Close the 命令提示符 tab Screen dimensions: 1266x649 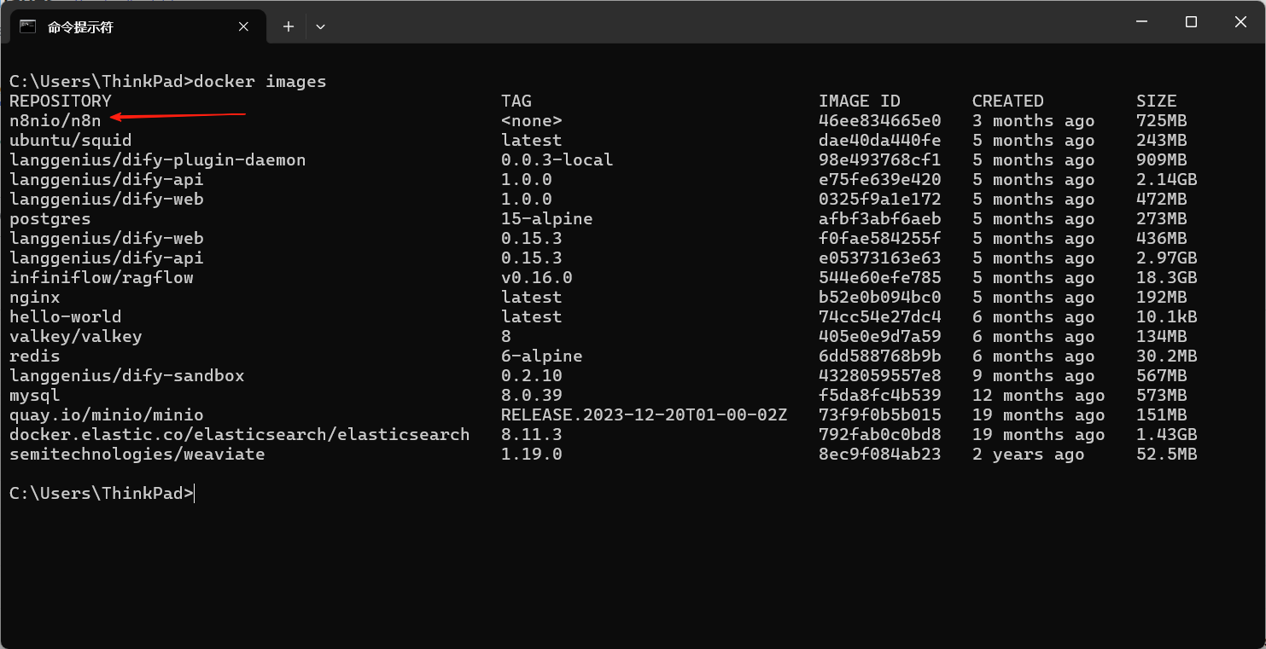(243, 26)
